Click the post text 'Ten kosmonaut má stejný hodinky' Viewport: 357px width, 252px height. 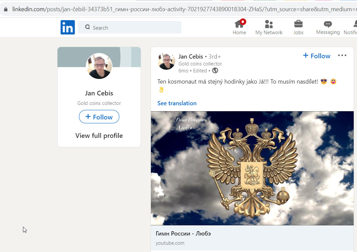(201, 82)
